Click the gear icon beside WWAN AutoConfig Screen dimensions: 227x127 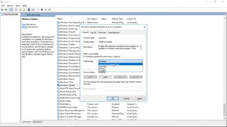pyautogui.click(x=58, y=107)
